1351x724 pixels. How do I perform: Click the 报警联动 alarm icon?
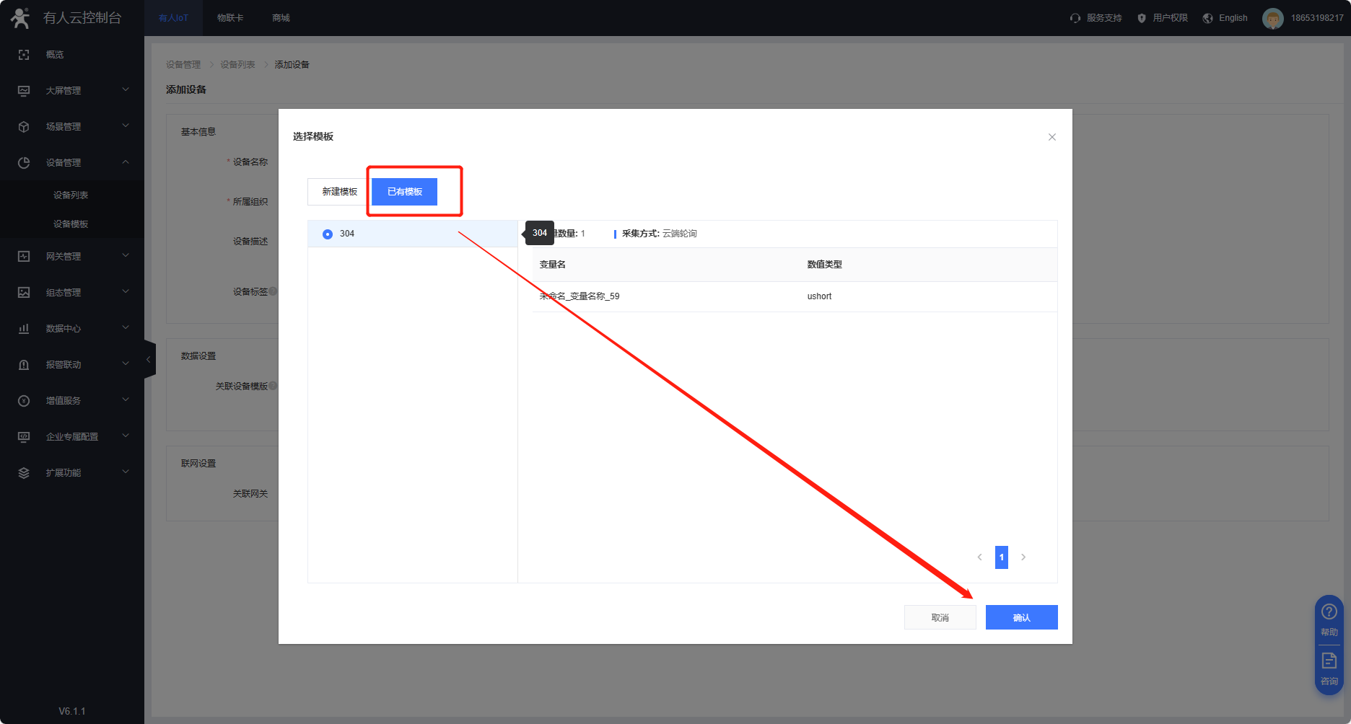click(x=24, y=365)
